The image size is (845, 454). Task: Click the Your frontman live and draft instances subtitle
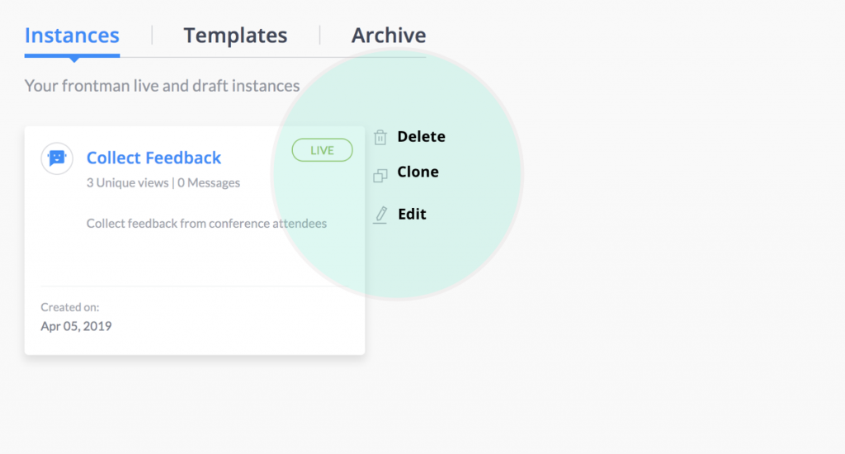(x=162, y=86)
